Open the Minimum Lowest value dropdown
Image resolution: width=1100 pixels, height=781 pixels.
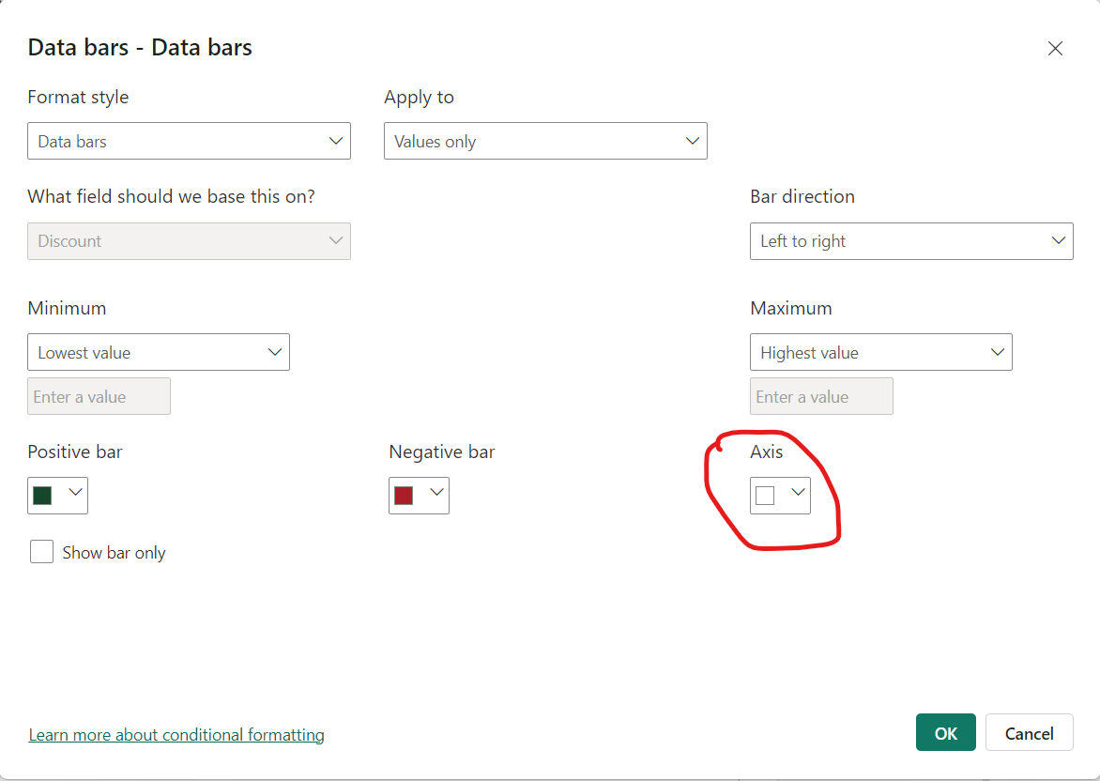click(x=159, y=352)
